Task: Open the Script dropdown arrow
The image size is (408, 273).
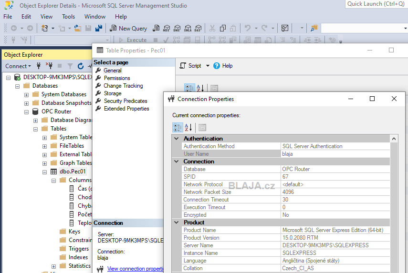Action: pos(208,66)
